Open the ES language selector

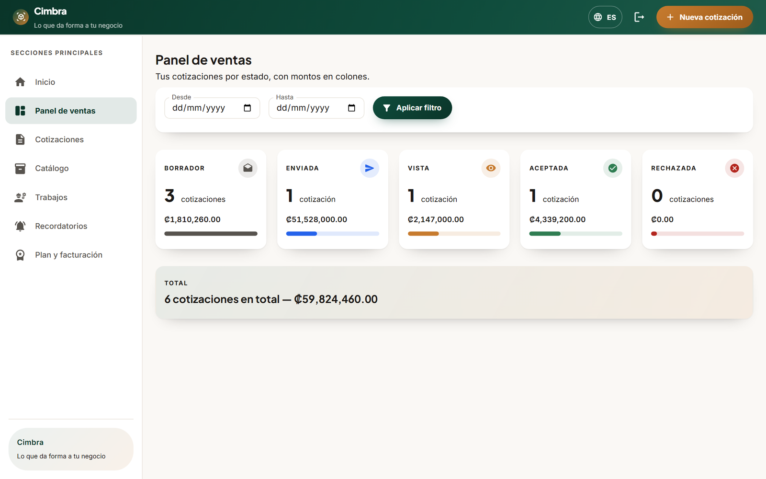[x=605, y=17]
